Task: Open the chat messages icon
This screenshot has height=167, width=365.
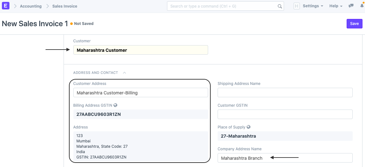Action: 351,6
